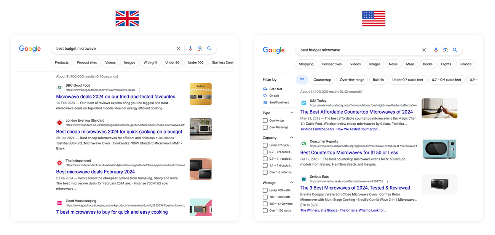Click the BBC Good Food site favicon

click(59, 87)
